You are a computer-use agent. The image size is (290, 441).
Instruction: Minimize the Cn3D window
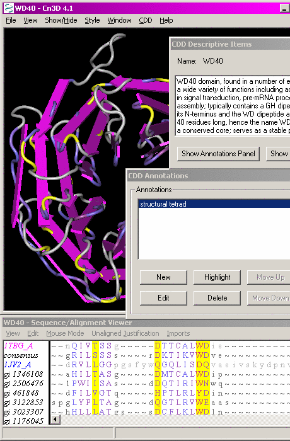tap(285, 8)
